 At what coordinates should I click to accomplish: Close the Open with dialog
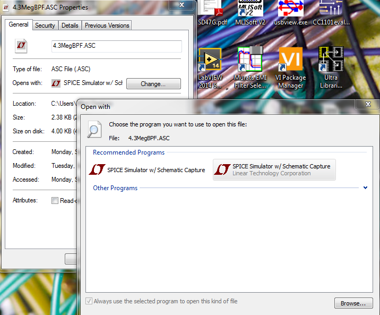tap(368, 104)
